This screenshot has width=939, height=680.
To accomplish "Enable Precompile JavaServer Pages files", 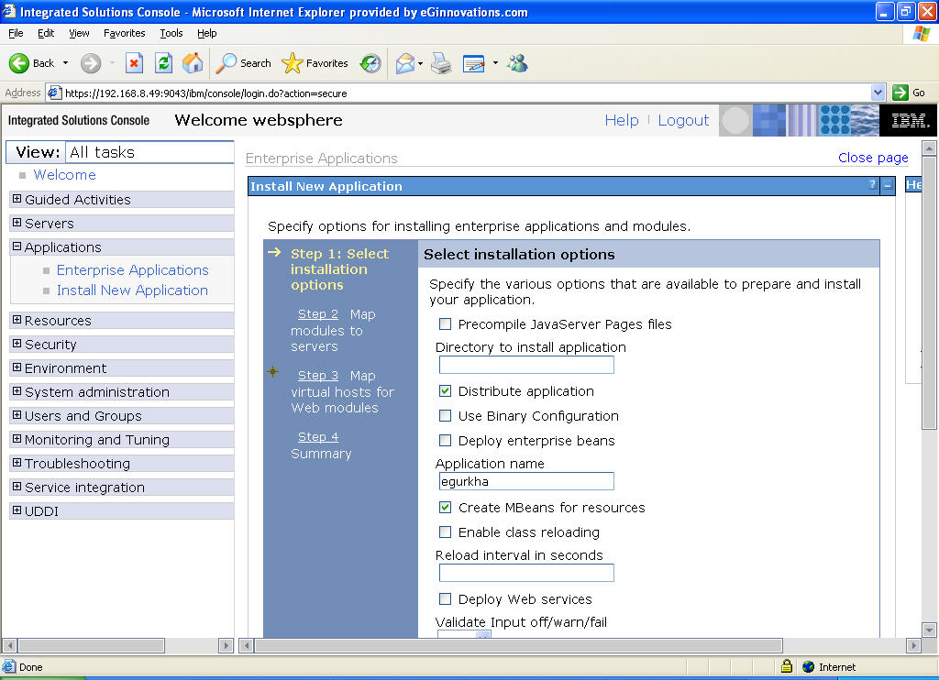I will [445, 324].
